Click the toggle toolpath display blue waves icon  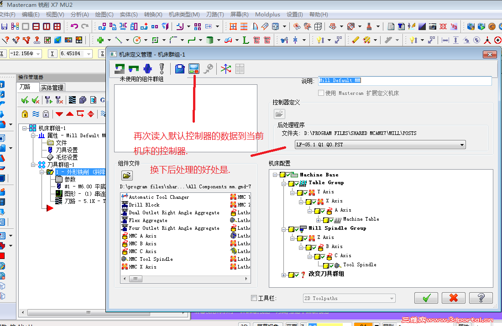point(36,114)
